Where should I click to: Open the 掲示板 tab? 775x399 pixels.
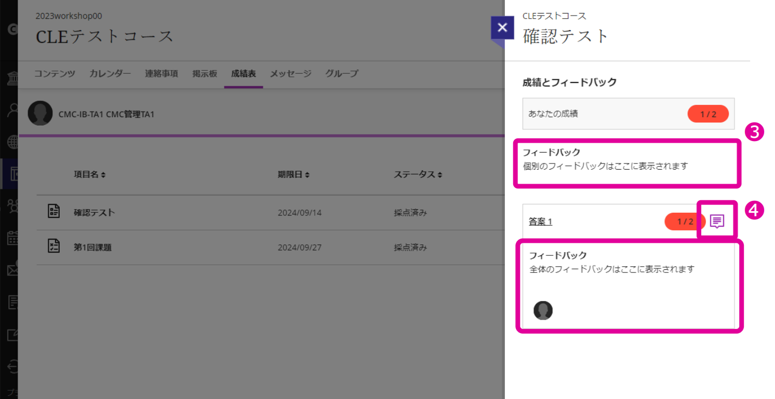[x=205, y=74]
